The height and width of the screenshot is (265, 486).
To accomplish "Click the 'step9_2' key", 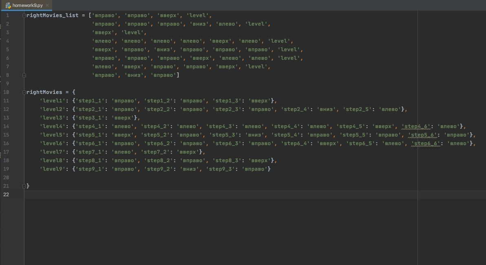I will tap(158, 169).
